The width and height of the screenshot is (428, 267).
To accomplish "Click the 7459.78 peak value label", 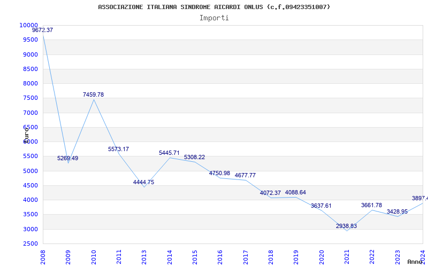I will pyautogui.click(x=93, y=95).
